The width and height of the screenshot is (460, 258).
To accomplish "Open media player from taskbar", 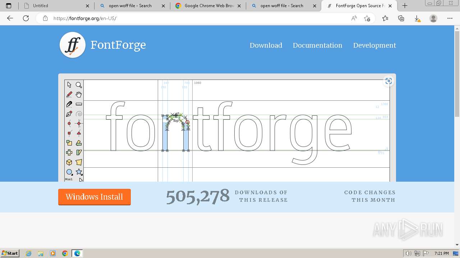I will point(53,253).
